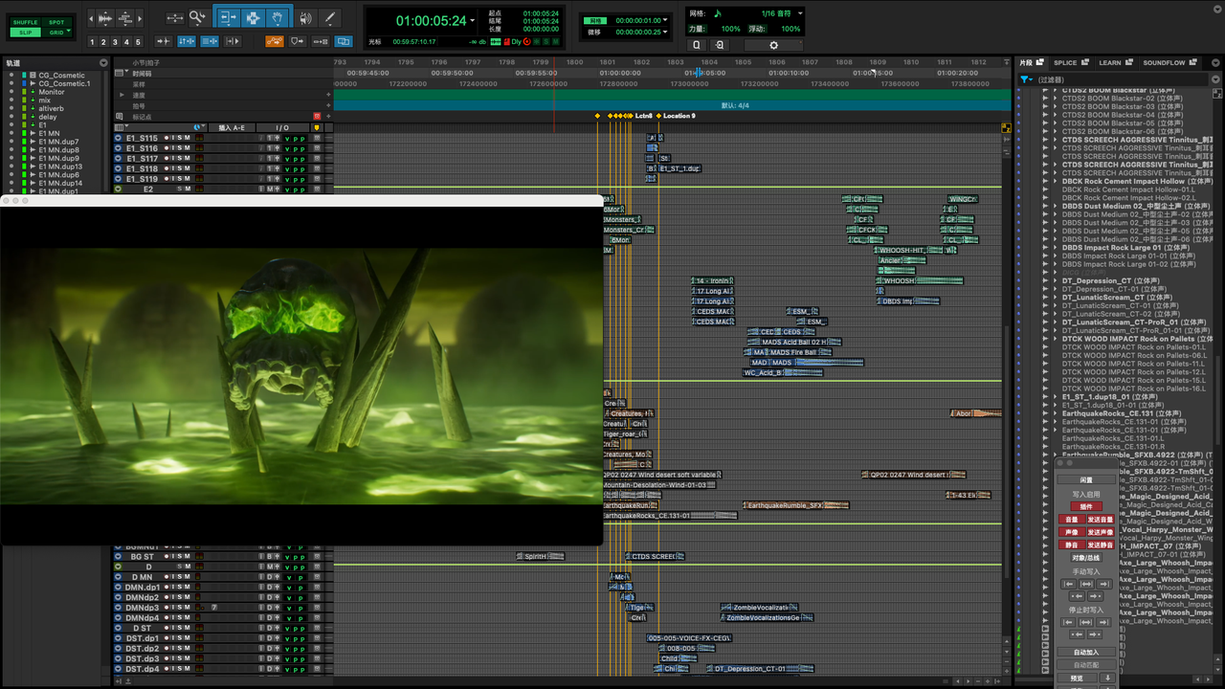The image size is (1225, 689).
Task: Click the 对象/总线 button in automation window
Action: tap(1086, 557)
